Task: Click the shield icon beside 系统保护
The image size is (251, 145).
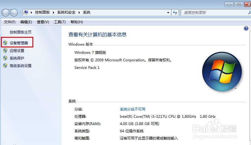Action: (x=5, y=58)
